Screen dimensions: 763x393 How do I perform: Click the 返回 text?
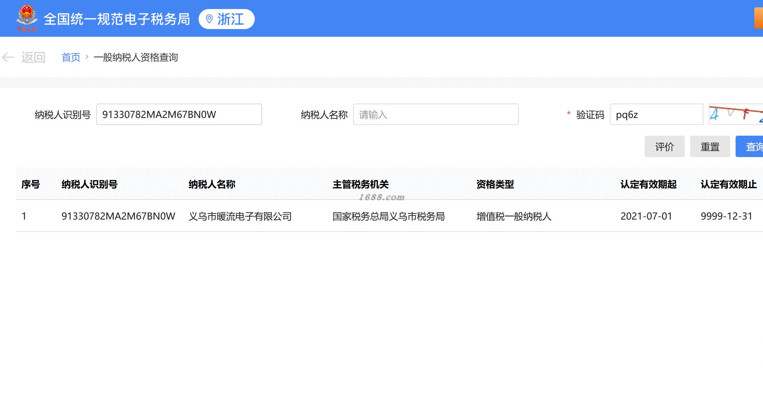pyautogui.click(x=33, y=57)
